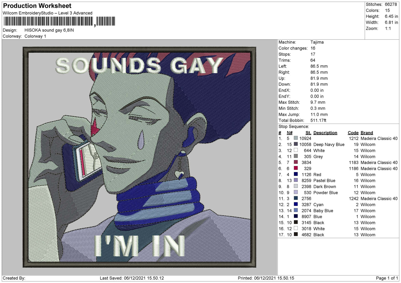Click the Machine value 'Tajima'
Viewport: 401px width, 283px height.
tap(317, 42)
